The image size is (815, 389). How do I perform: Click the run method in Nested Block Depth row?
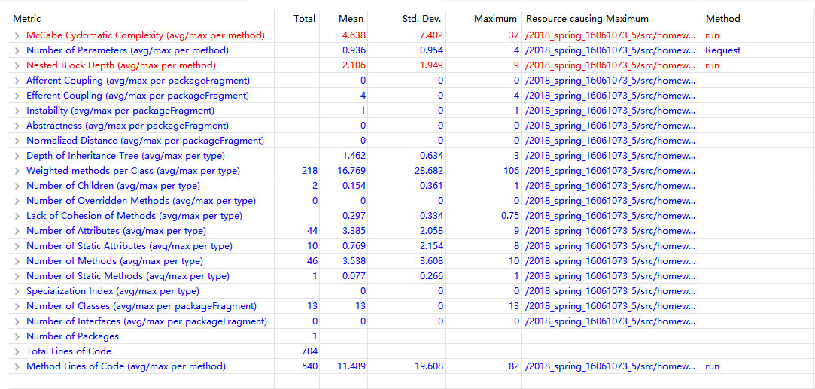[712, 65]
